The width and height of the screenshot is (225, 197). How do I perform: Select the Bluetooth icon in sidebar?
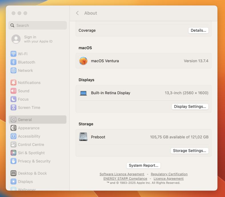tap(13, 62)
